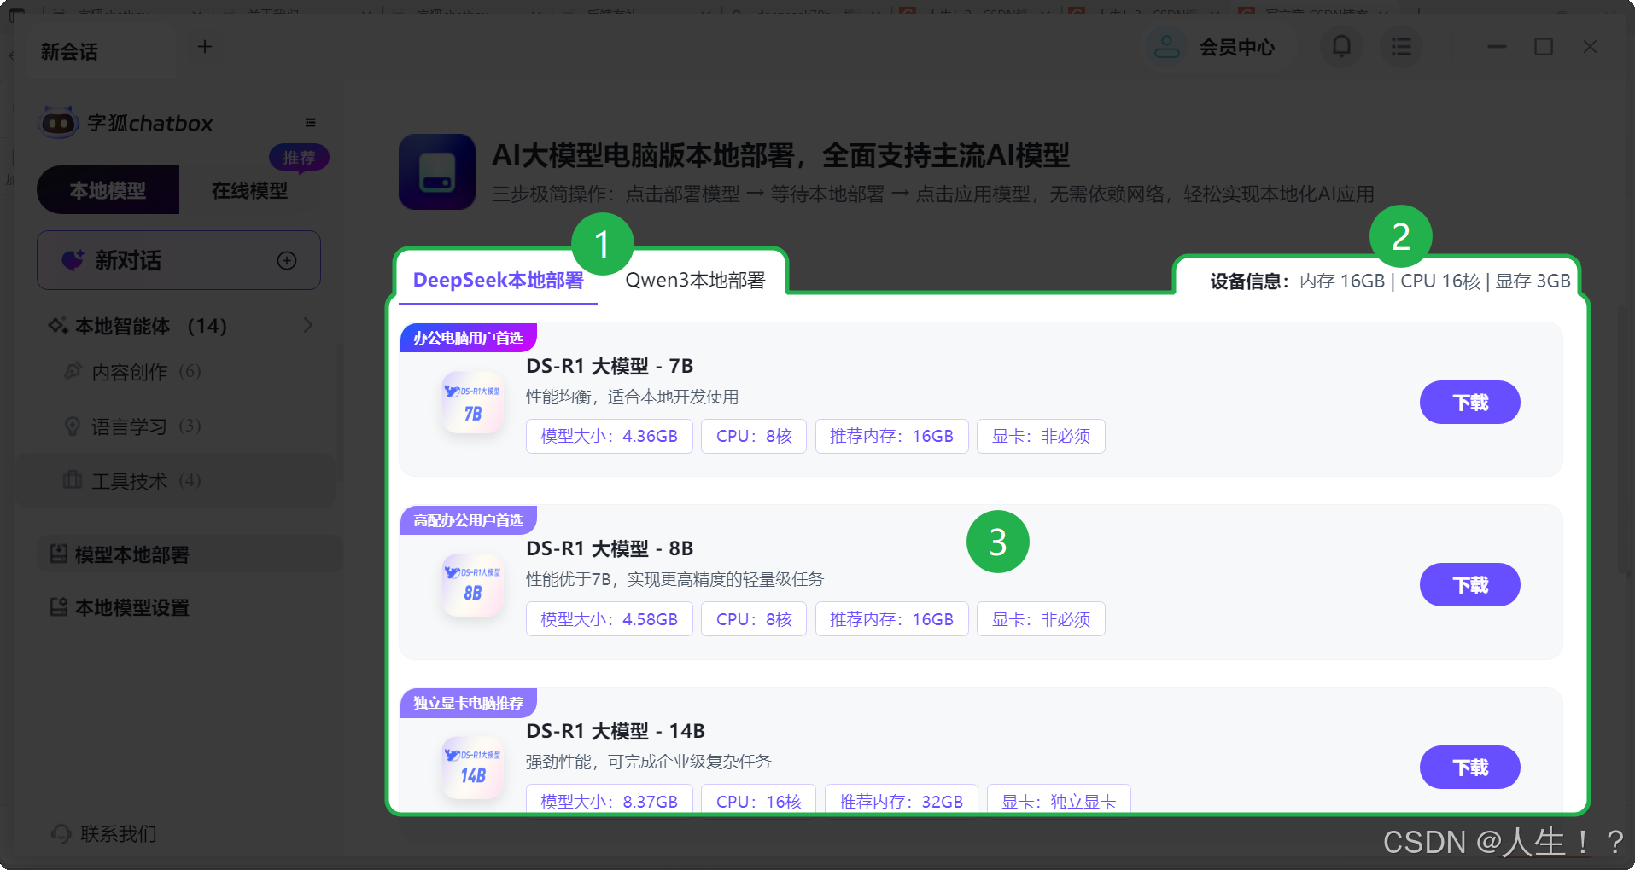Download DS-R1 大模型 14B
This screenshot has height=870, width=1635.
(x=1469, y=768)
